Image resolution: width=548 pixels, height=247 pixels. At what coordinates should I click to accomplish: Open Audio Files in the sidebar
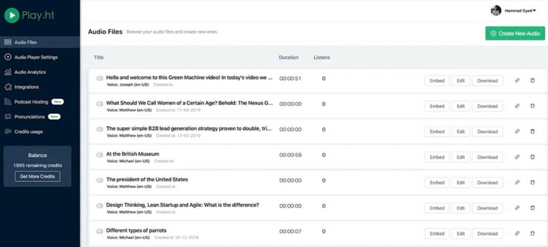(x=40, y=42)
